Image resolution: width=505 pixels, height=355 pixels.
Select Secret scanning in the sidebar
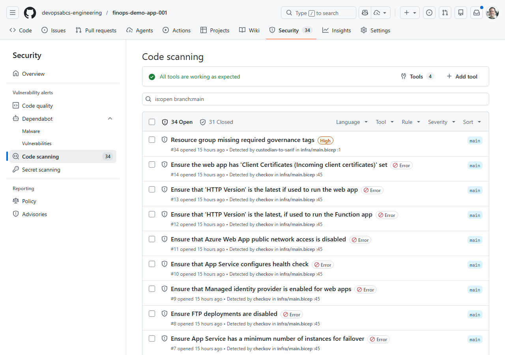pyautogui.click(x=40, y=169)
